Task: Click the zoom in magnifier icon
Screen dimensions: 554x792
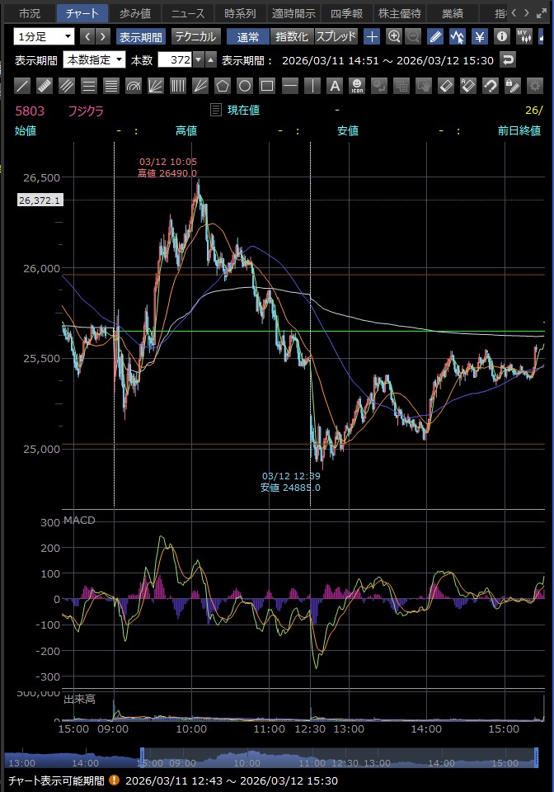Action: 394,36
